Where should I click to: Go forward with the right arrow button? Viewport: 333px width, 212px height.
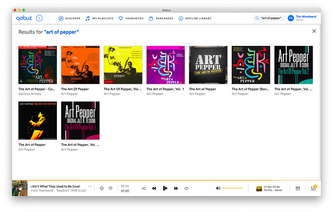[47, 18]
